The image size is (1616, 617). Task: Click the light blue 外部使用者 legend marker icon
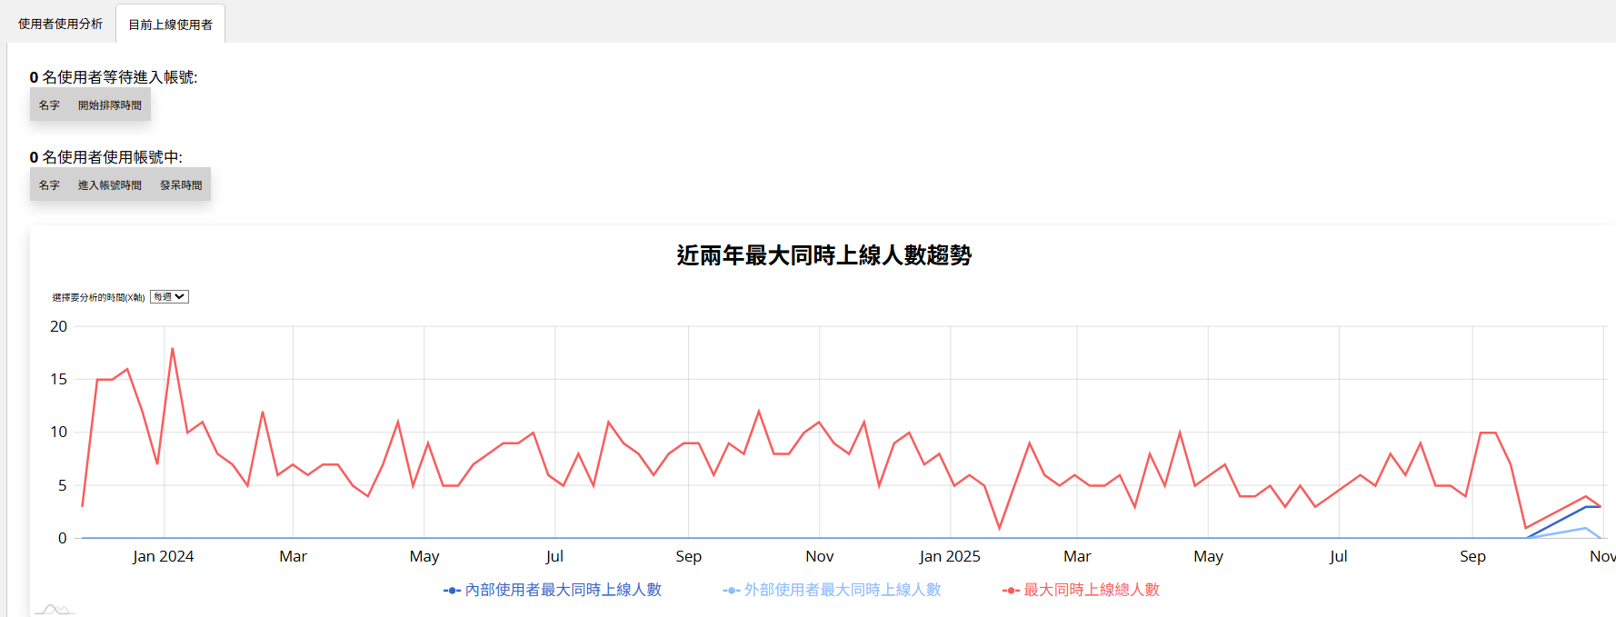coord(731,591)
